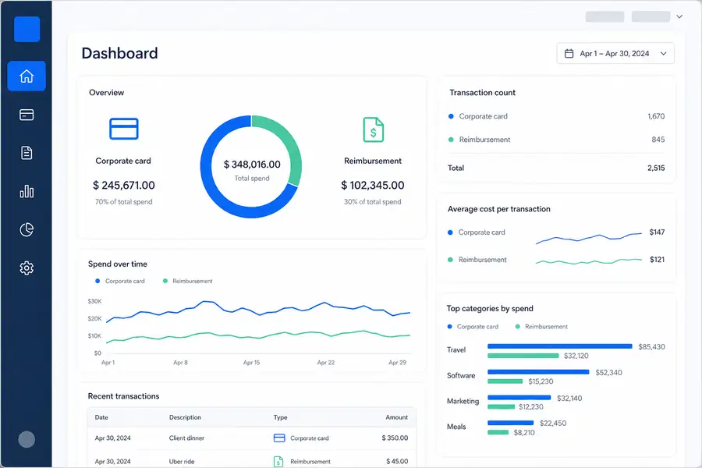Click the $ 245,671.00 corporate card amount
This screenshot has height=468, width=702.
coord(124,186)
